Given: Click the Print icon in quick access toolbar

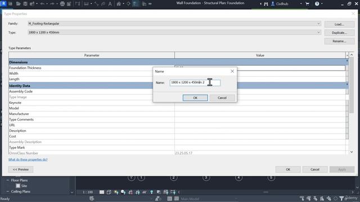Looking at the screenshot, I should [x=62, y=4].
